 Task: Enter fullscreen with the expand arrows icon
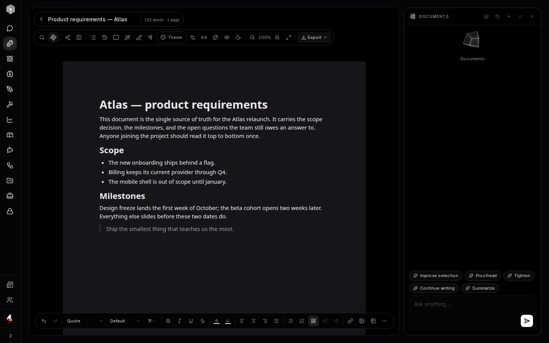coord(289,37)
